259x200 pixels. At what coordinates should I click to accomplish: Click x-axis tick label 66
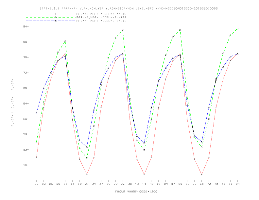click(x=195, y=184)
